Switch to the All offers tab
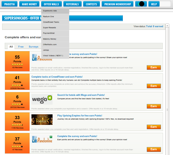The image size is (173, 155). [x=11, y=47]
